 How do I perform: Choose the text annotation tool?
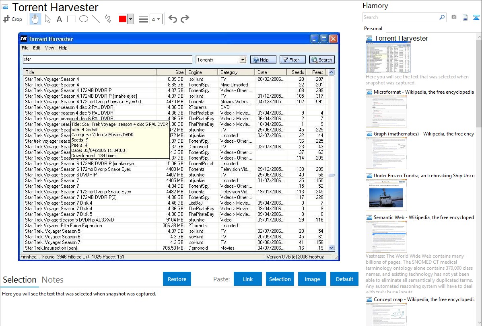(x=59, y=19)
